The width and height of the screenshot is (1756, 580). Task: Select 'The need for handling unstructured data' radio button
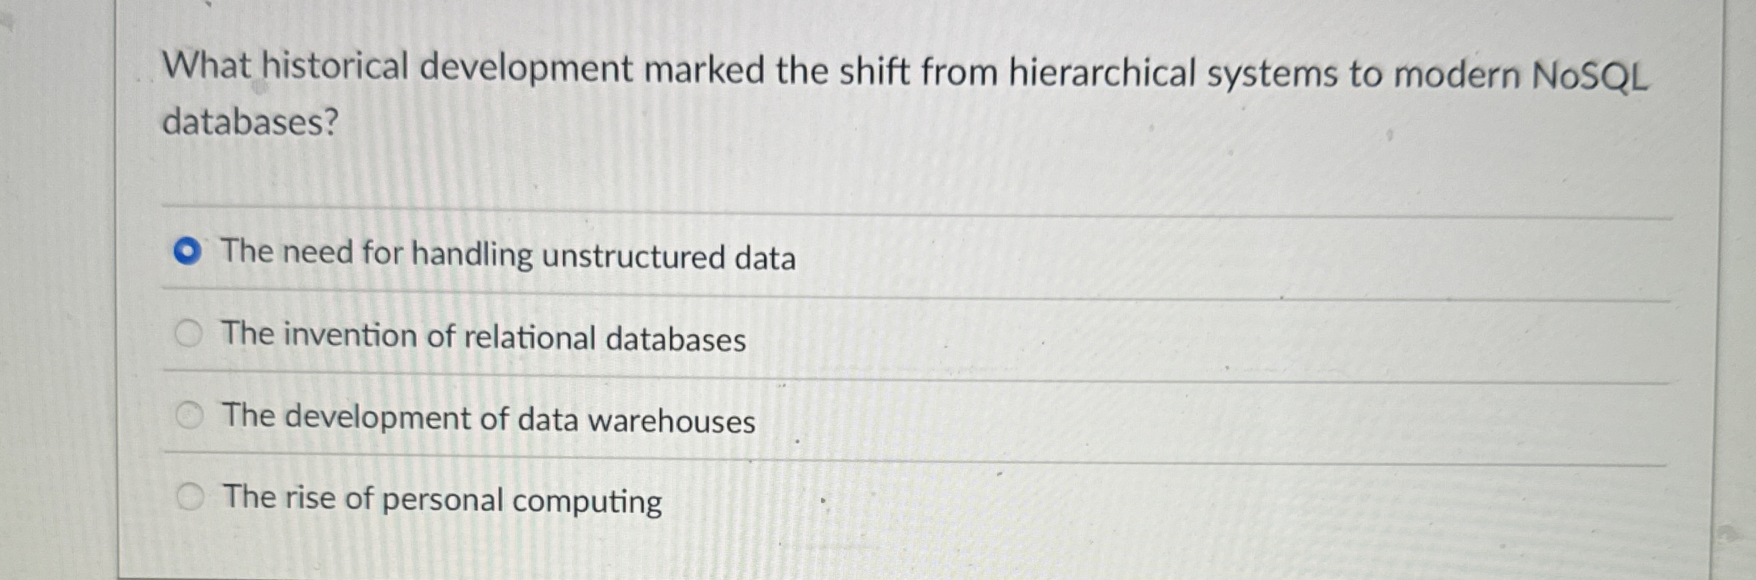[x=187, y=251]
